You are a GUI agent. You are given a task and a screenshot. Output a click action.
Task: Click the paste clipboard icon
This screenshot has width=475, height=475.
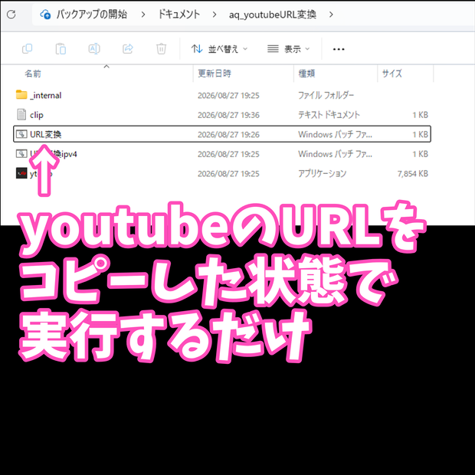click(61, 48)
